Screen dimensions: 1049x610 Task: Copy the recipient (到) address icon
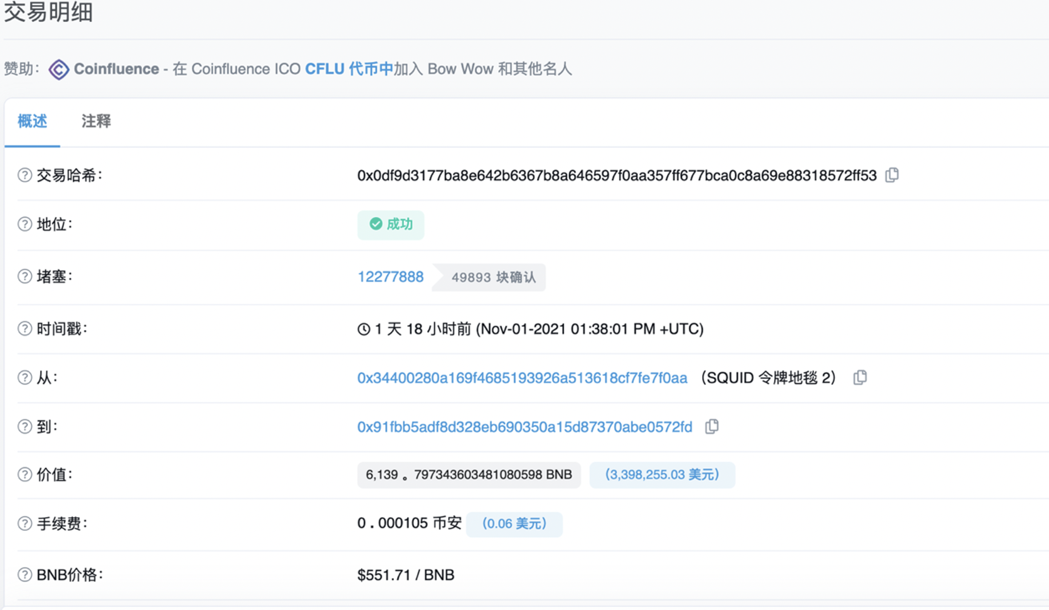click(x=711, y=427)
